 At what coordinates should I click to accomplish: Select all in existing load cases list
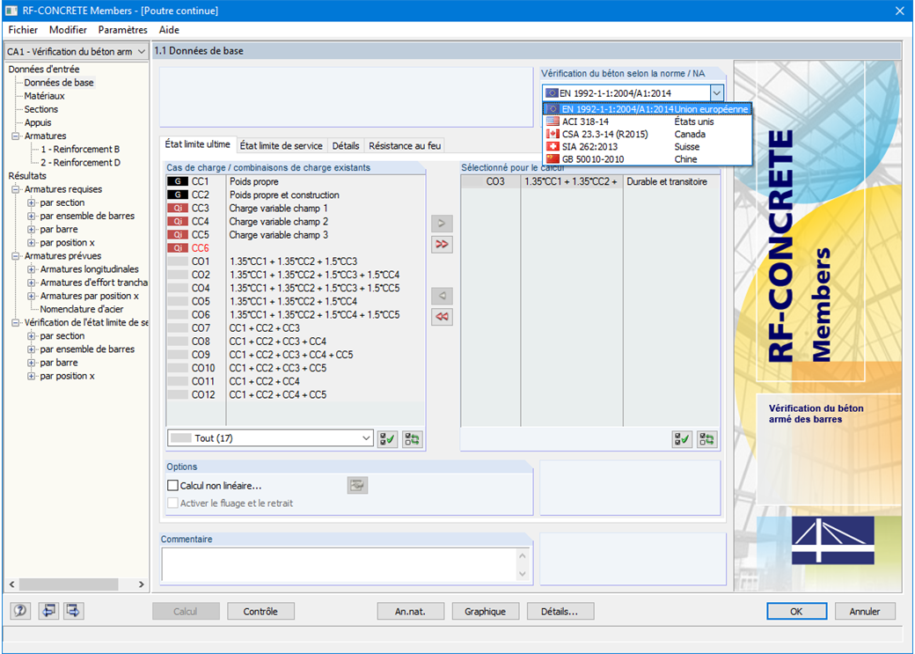387,438
